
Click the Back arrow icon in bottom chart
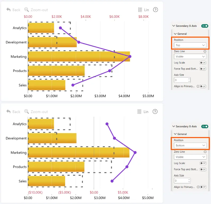tap(8, 111)
